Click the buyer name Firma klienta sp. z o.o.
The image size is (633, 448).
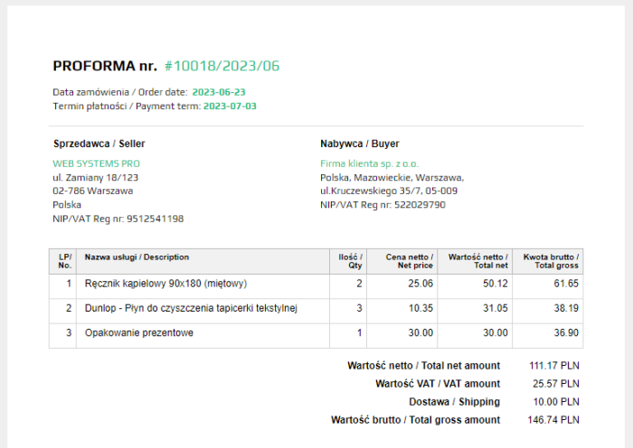[369, 163]
